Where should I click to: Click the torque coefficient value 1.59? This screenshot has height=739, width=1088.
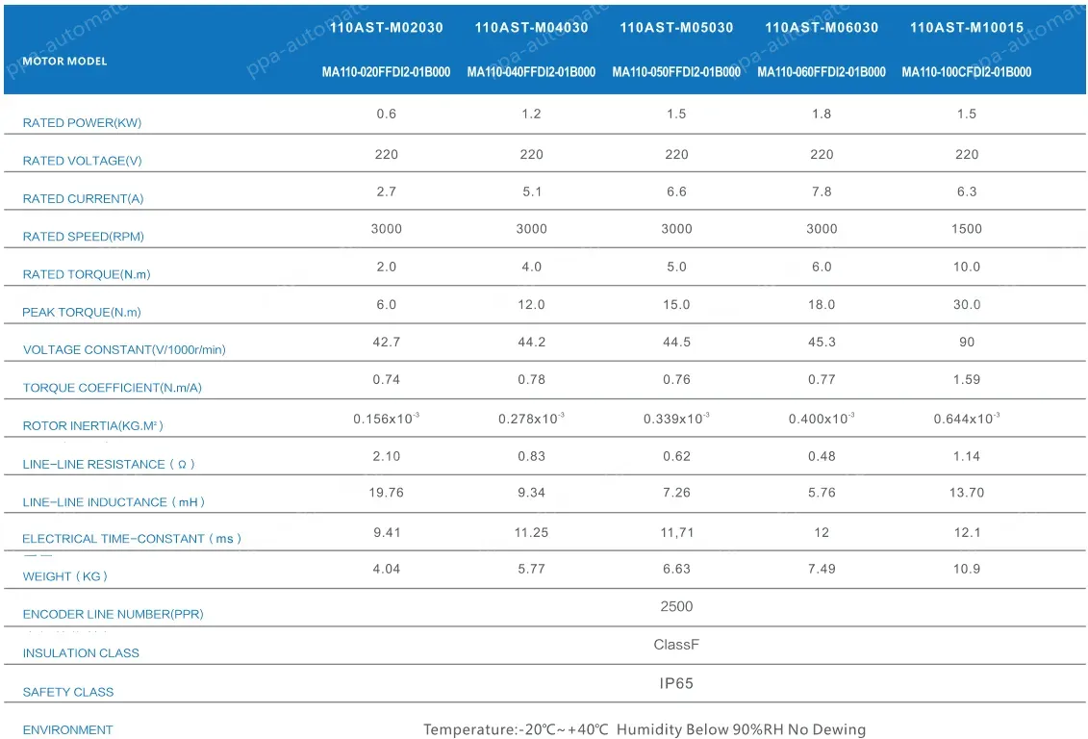(x=967, y=380)
